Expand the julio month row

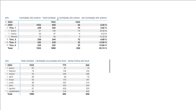coord(7,85)
